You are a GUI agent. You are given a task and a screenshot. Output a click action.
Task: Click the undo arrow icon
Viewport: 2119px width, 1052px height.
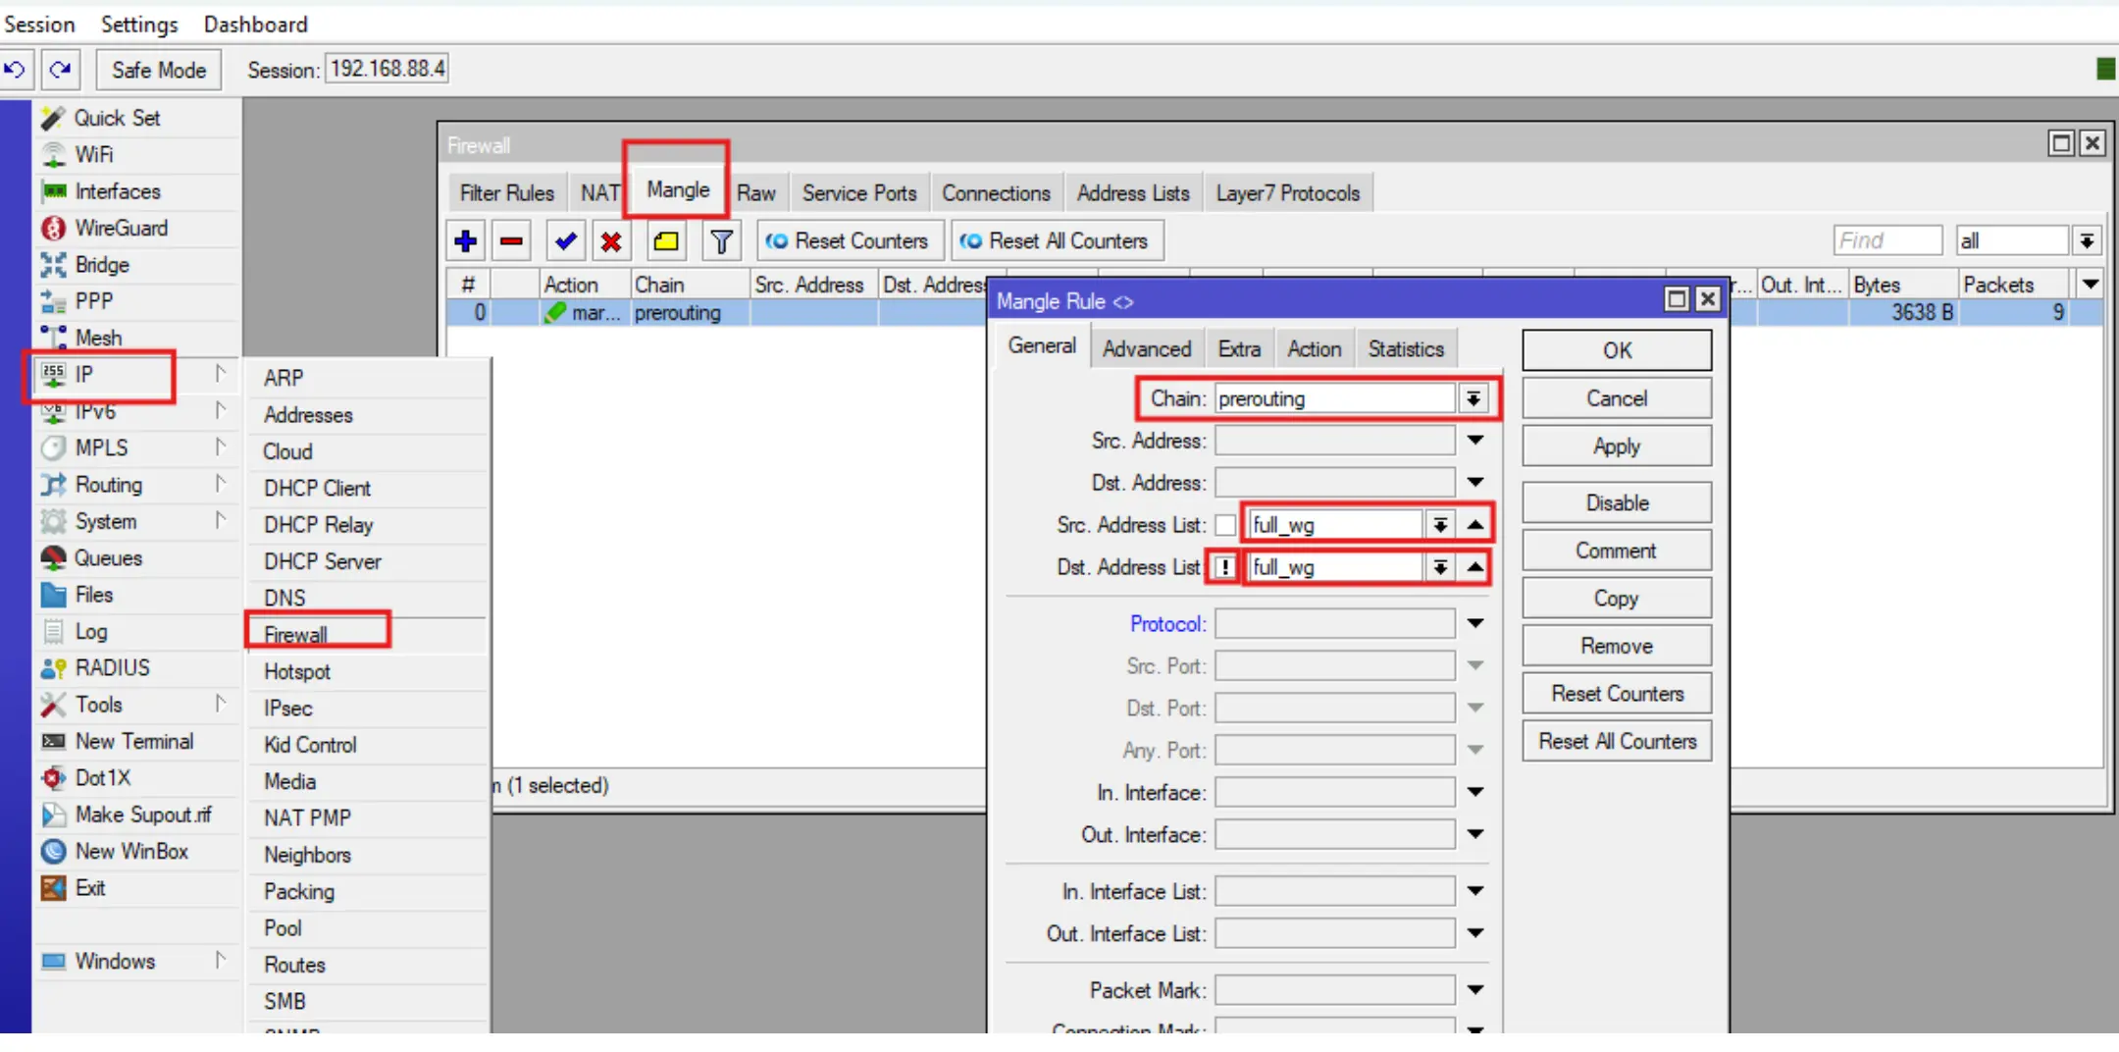click(16, 70)
